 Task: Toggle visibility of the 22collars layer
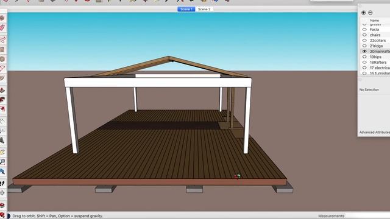(364, 41)
